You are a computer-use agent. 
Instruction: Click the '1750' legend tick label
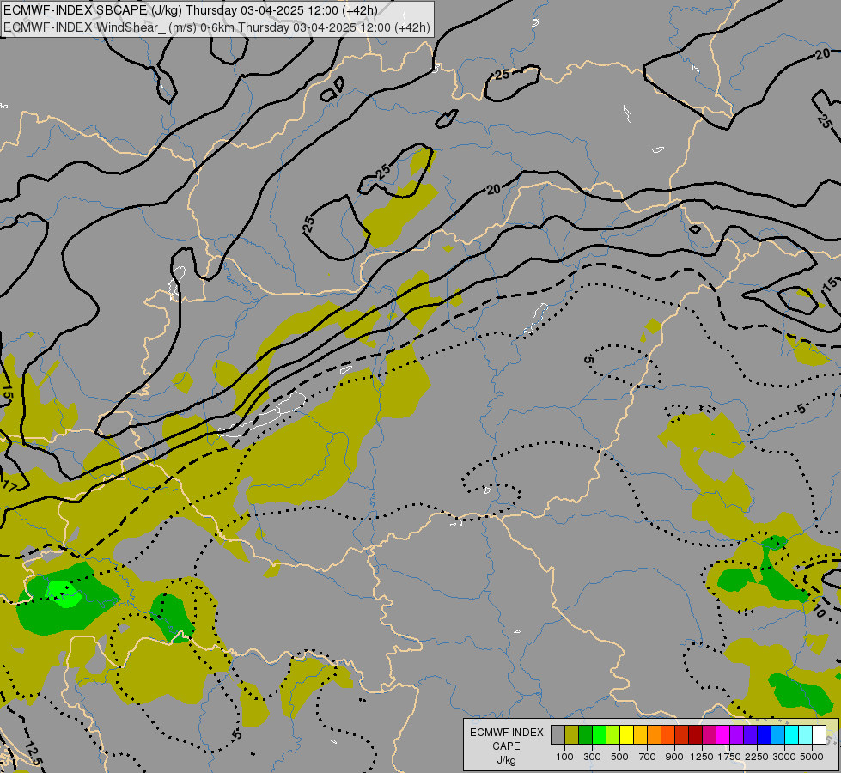pos(729,757)
